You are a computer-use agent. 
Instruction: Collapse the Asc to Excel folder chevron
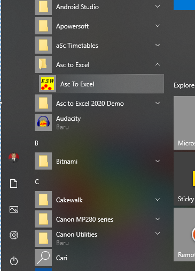click(x=158, y=64)
